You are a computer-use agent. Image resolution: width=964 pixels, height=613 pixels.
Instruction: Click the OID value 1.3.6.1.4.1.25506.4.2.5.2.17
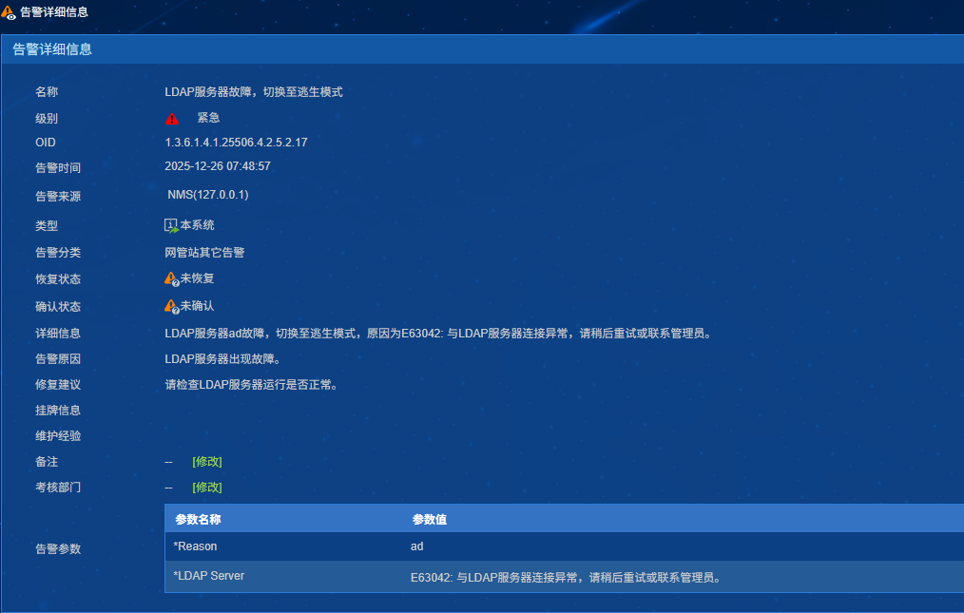pos(236,143)
